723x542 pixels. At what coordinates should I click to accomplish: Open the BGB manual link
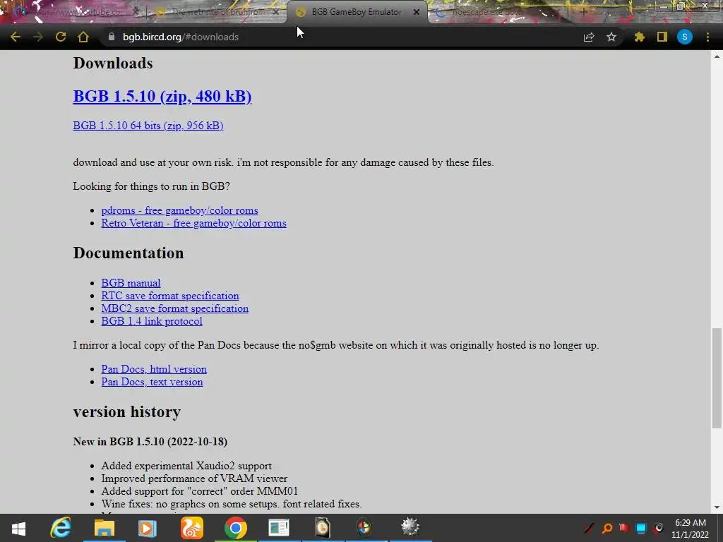point(131,282)
